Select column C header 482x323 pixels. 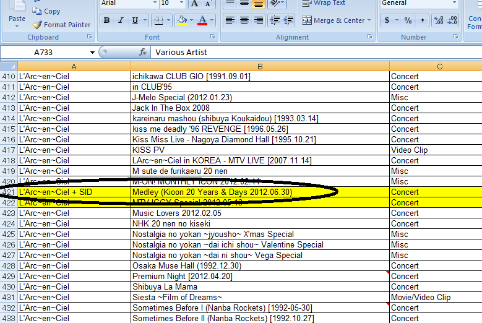[x=436, y=66]
